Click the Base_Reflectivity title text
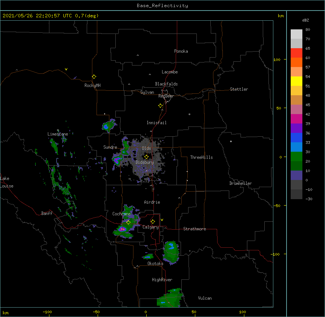 tap(162, 6)
